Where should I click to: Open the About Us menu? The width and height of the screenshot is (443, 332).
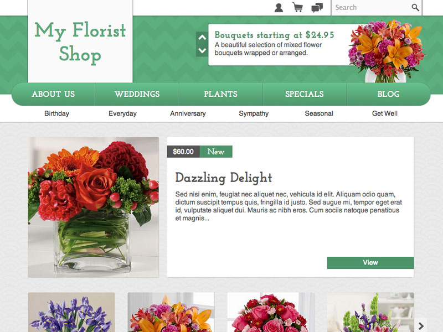pyautogui.click(x=53, y=94)
